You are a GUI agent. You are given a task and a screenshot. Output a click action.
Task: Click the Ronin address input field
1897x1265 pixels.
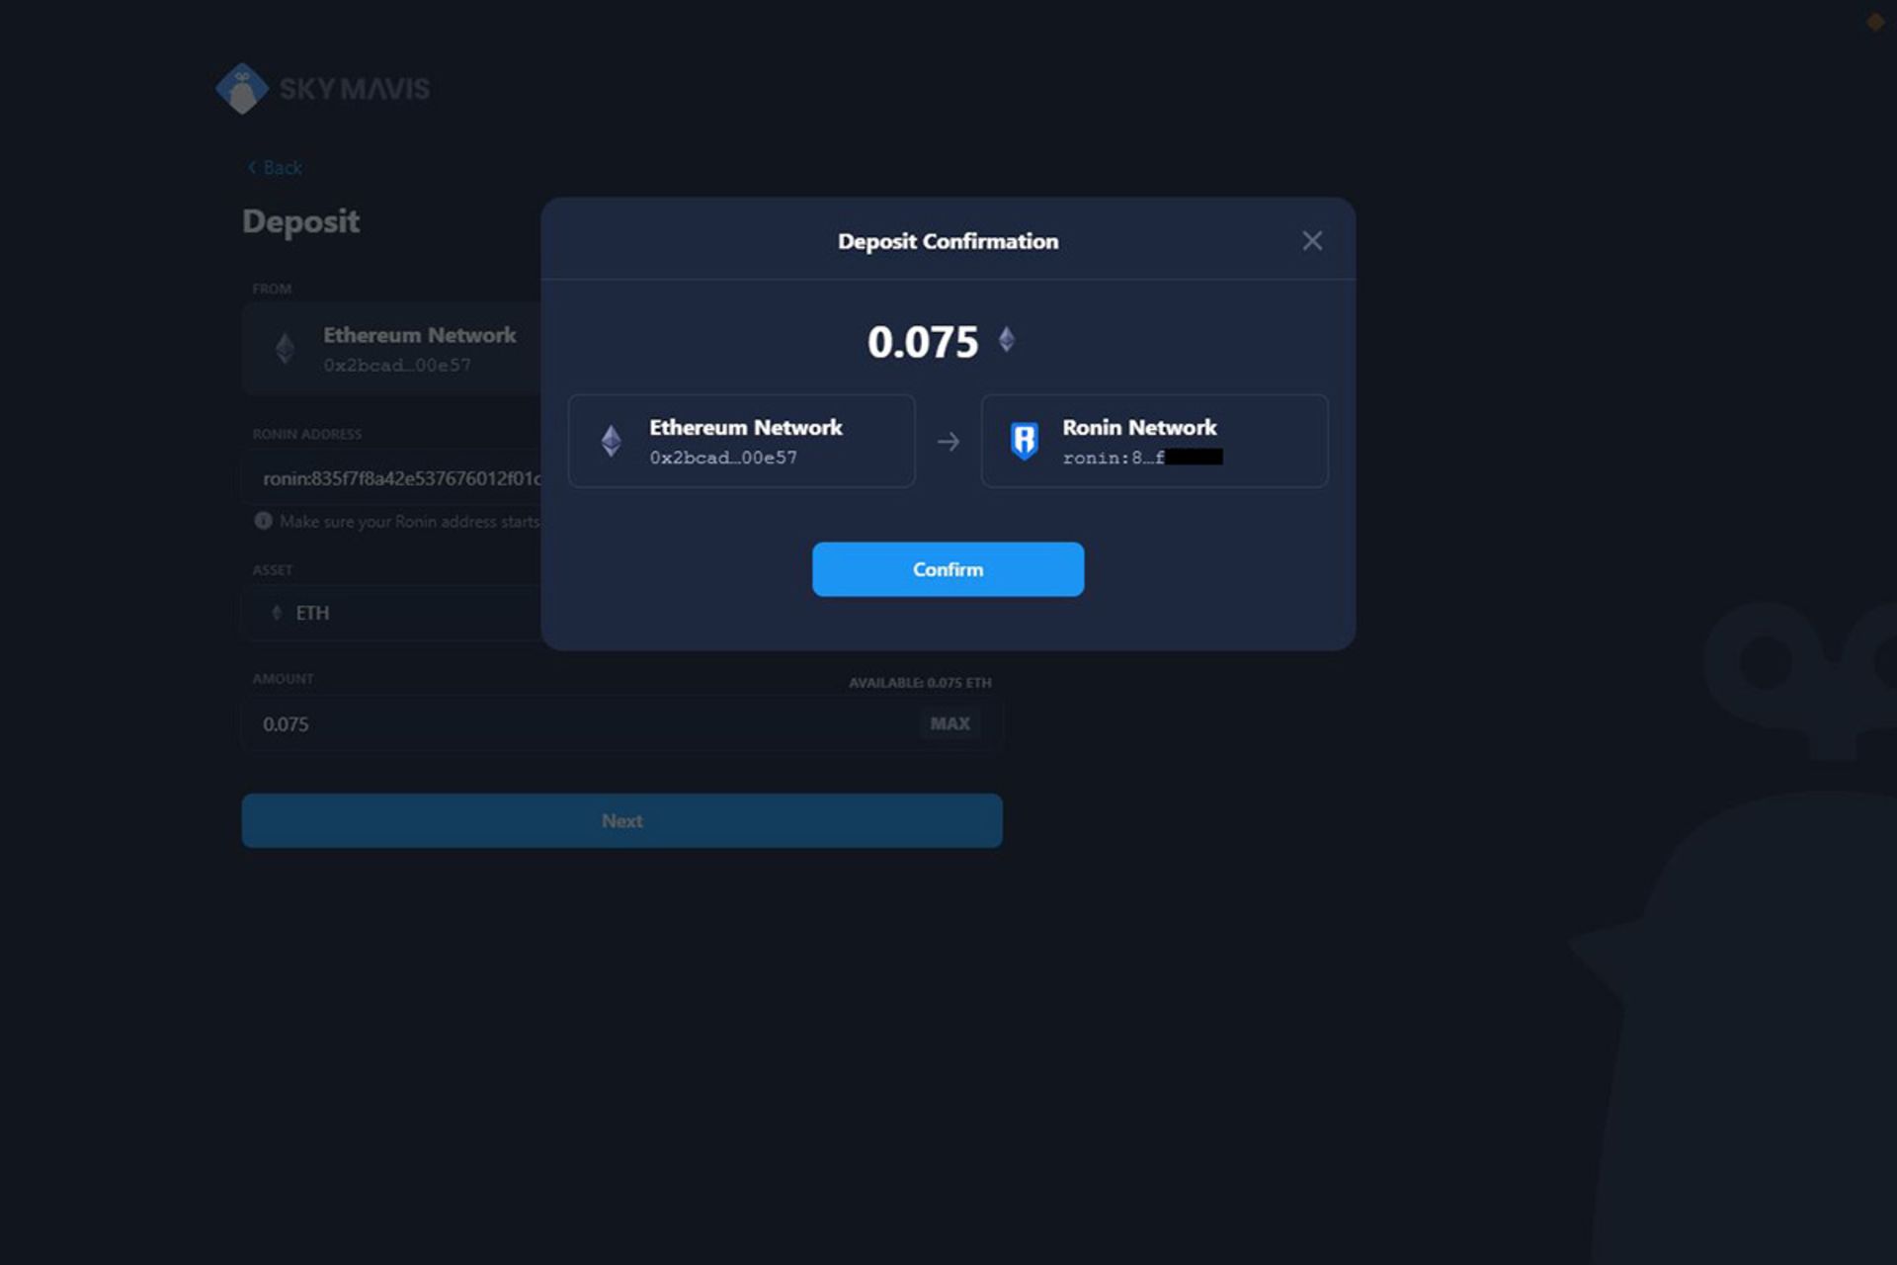click(391, 478)
